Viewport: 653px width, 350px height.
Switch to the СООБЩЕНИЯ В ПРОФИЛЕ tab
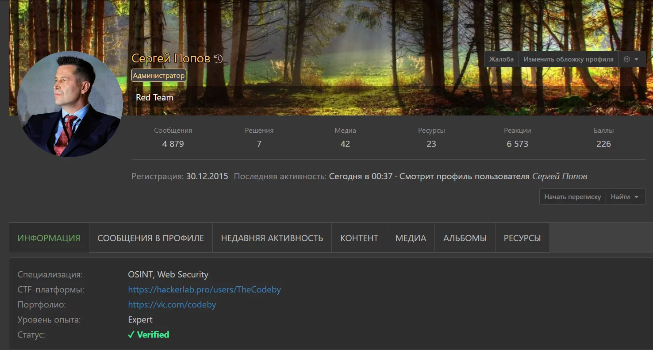point(150,238)
